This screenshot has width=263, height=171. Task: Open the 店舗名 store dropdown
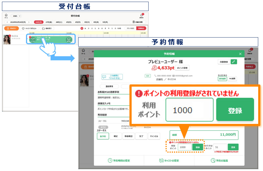[16, 16]
